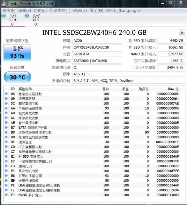This screenshot has height=205, width=187.
Task: Click the status icon of row AC
Action: click(6, 118)
